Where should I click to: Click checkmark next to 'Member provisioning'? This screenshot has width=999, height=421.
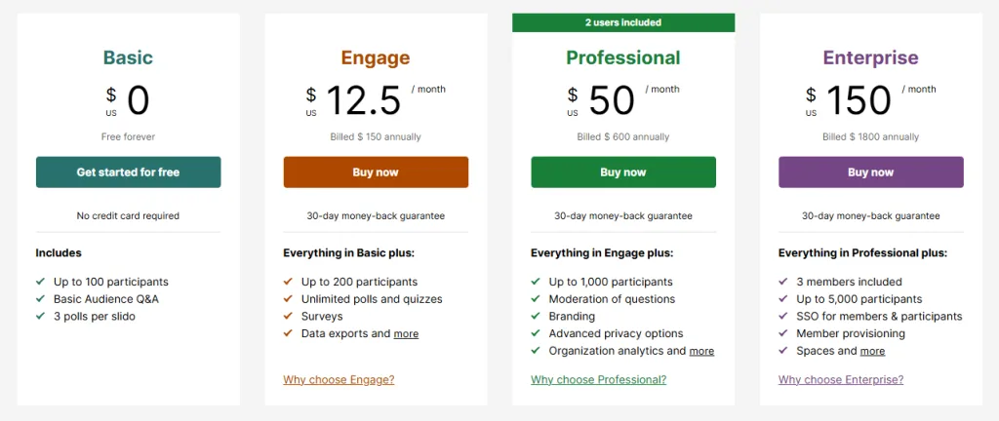(783, 333)
